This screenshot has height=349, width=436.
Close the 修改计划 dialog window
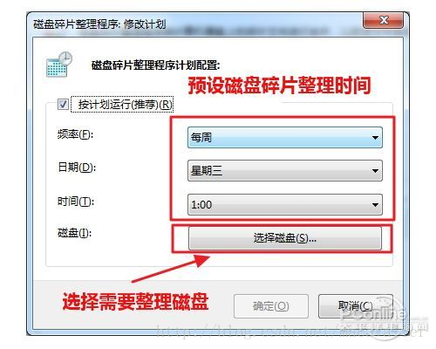point(383,20)
